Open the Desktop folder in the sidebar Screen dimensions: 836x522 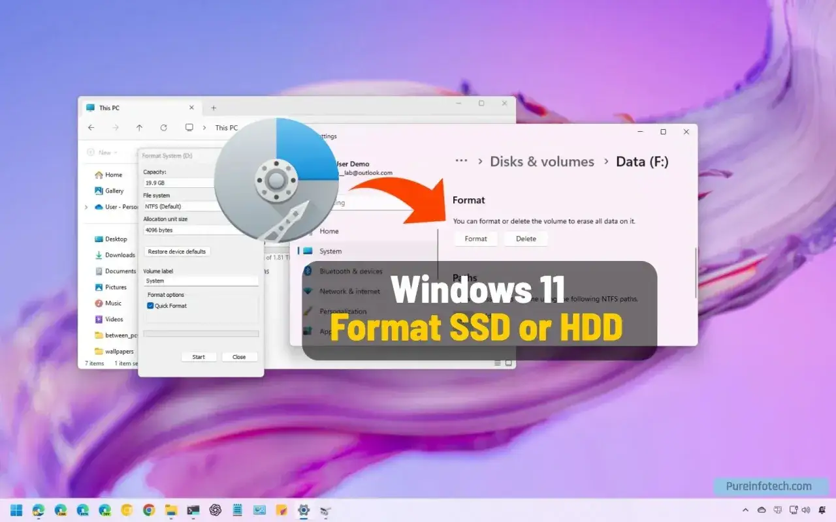coord(110,239)
